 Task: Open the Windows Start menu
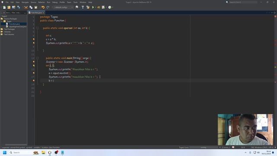[x=5, y=153]
